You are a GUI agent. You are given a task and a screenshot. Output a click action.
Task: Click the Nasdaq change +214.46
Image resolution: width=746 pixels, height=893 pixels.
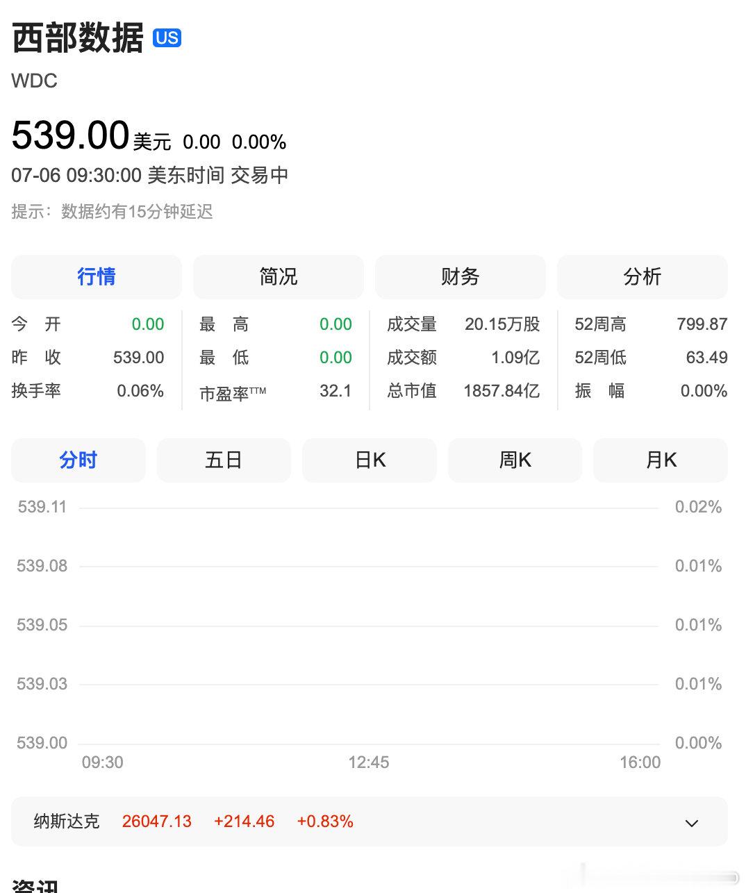[244, 821]
